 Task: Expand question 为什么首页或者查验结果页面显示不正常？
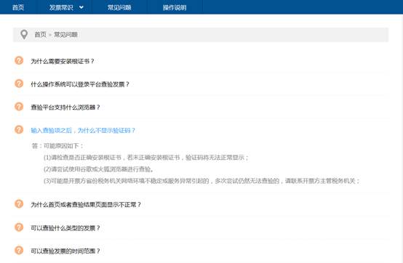tap(86, 204)
